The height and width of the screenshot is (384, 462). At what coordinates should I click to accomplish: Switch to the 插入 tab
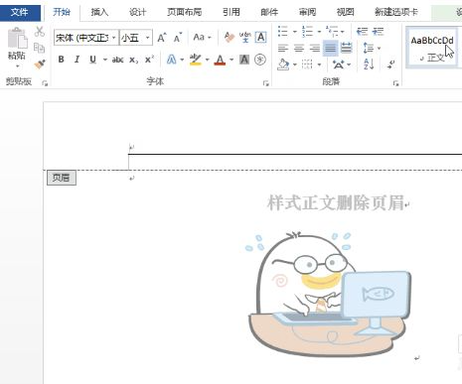click(99, 12)
